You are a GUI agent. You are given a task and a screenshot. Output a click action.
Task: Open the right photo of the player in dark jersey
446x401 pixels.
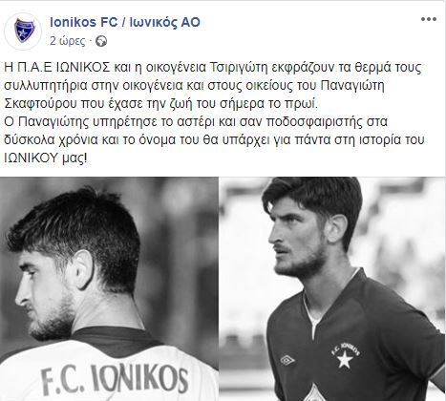(332, 289)
